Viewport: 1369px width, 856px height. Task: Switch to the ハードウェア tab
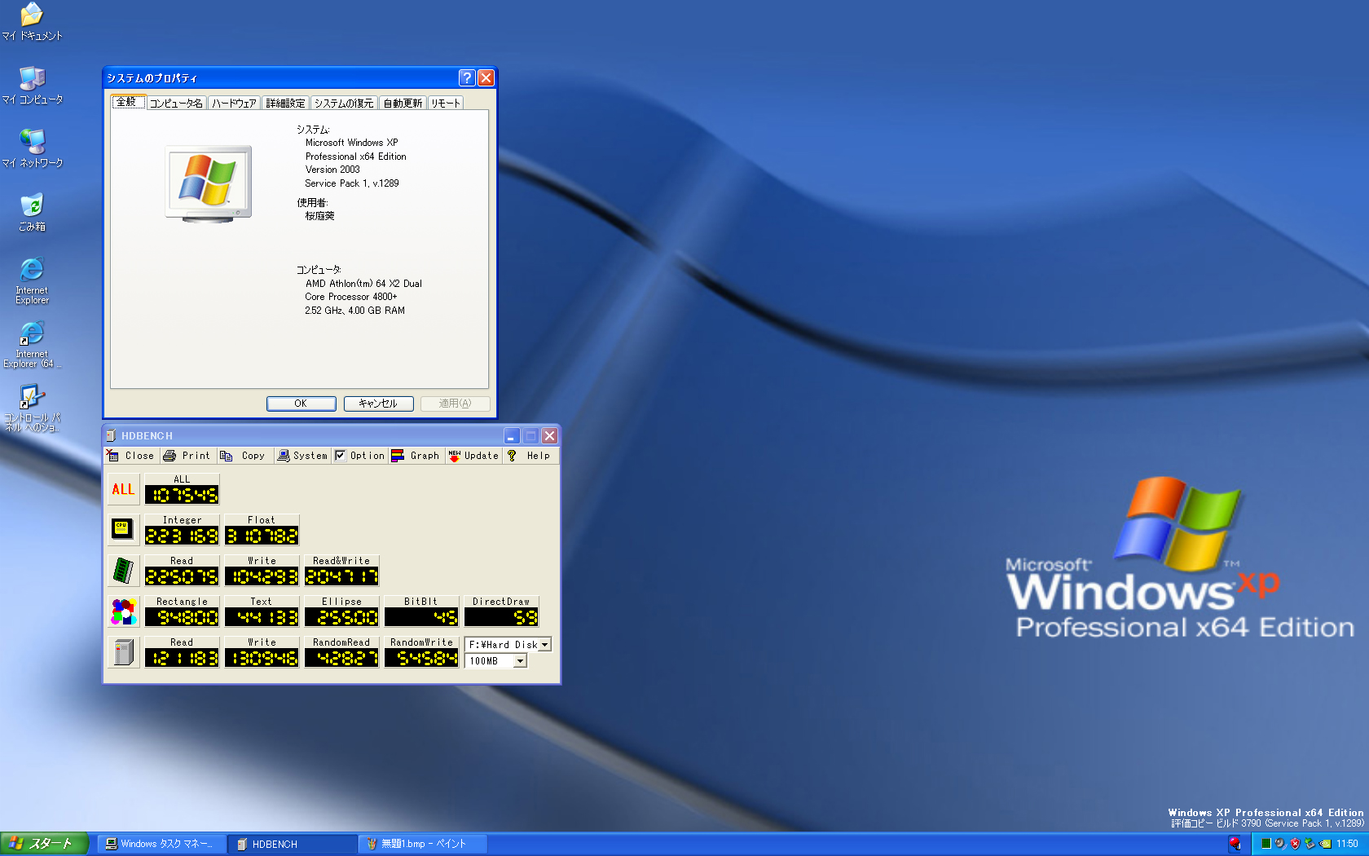[x=234, y=104]
